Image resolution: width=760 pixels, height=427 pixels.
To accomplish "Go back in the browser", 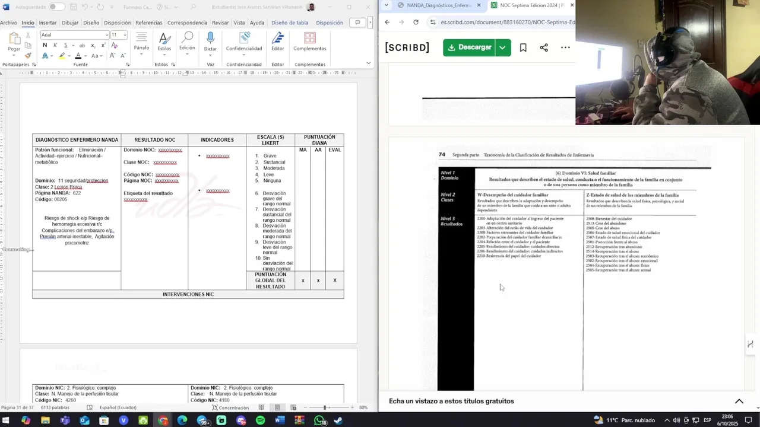I will 387,22.
